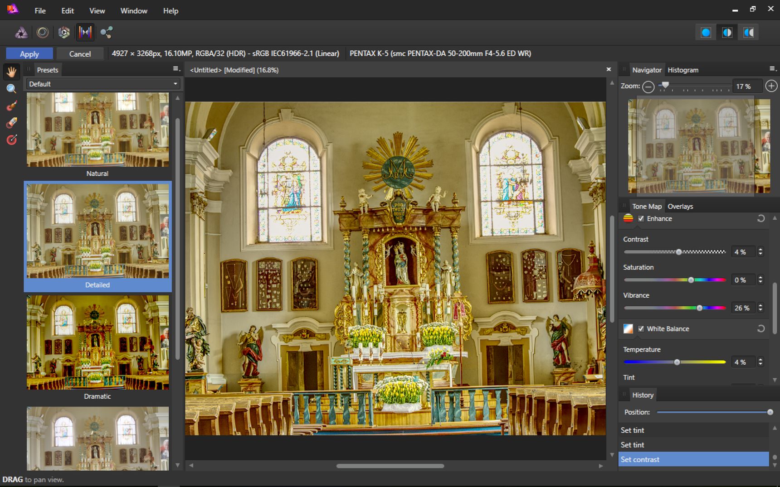Click the Navigator preview thumbnail
The image size is (780, 487).
pyautogui.click(x=699, y=146)
